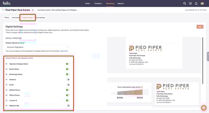Grab the drag handle for Brokerage Name
The width and height of the screenshot is (209, 113).
(x=6, y=74)
